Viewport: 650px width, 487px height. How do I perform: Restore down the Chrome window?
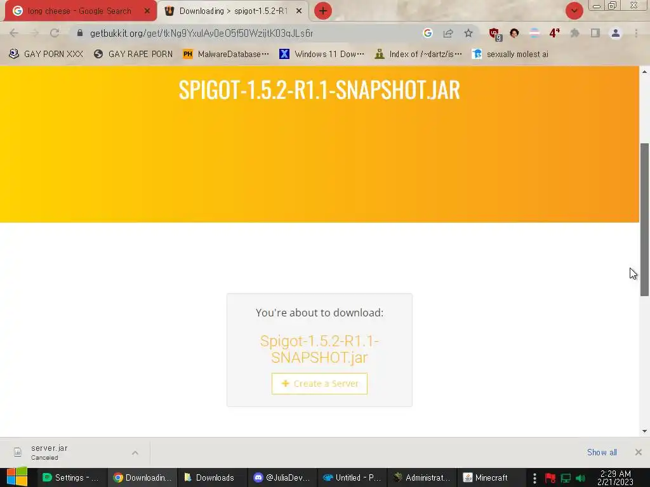click(613, 5)
